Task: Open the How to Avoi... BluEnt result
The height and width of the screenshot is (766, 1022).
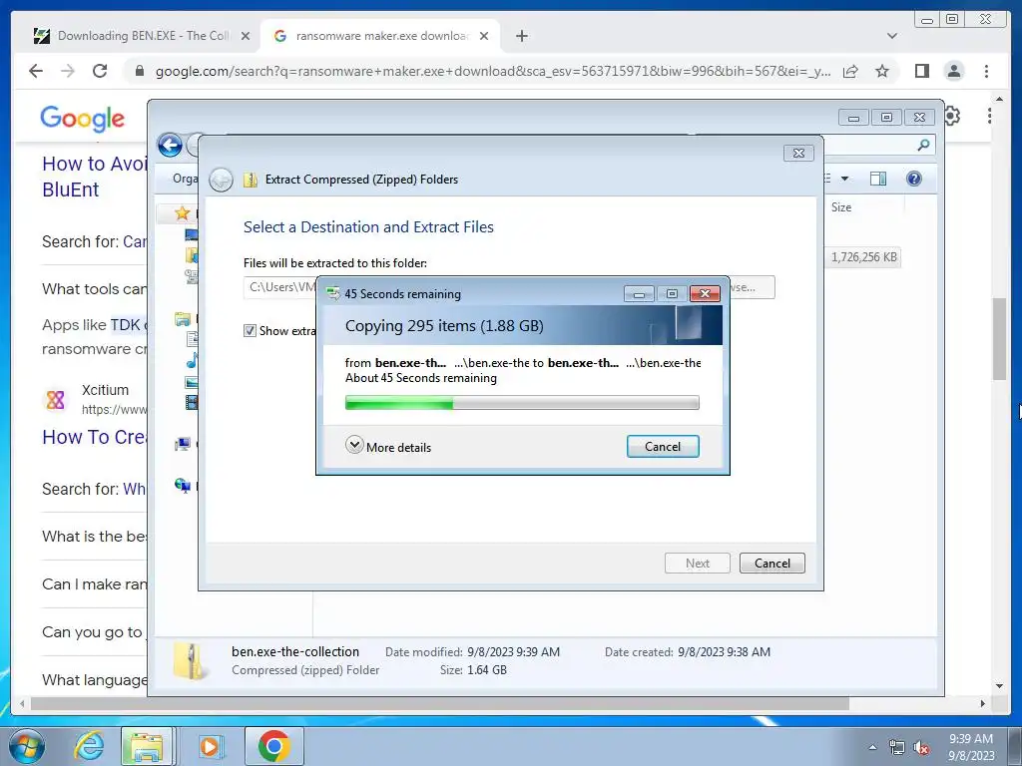Action: (95, 177)
